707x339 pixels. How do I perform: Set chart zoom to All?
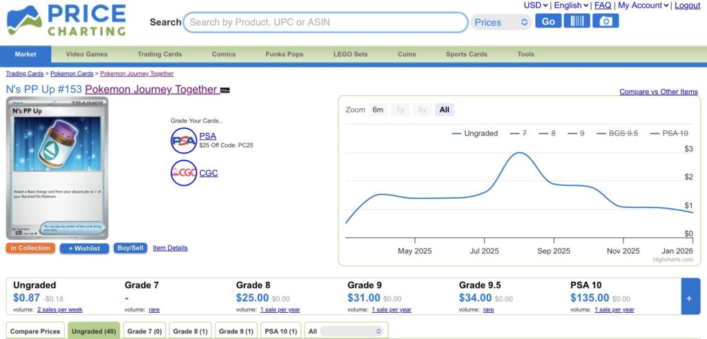(x=444, y=110)
